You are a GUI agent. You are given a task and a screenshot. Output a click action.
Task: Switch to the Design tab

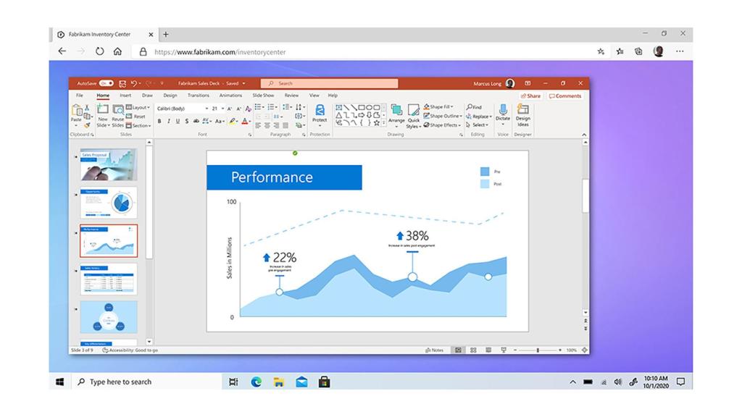pyautogui.click(x=170, y=96)
